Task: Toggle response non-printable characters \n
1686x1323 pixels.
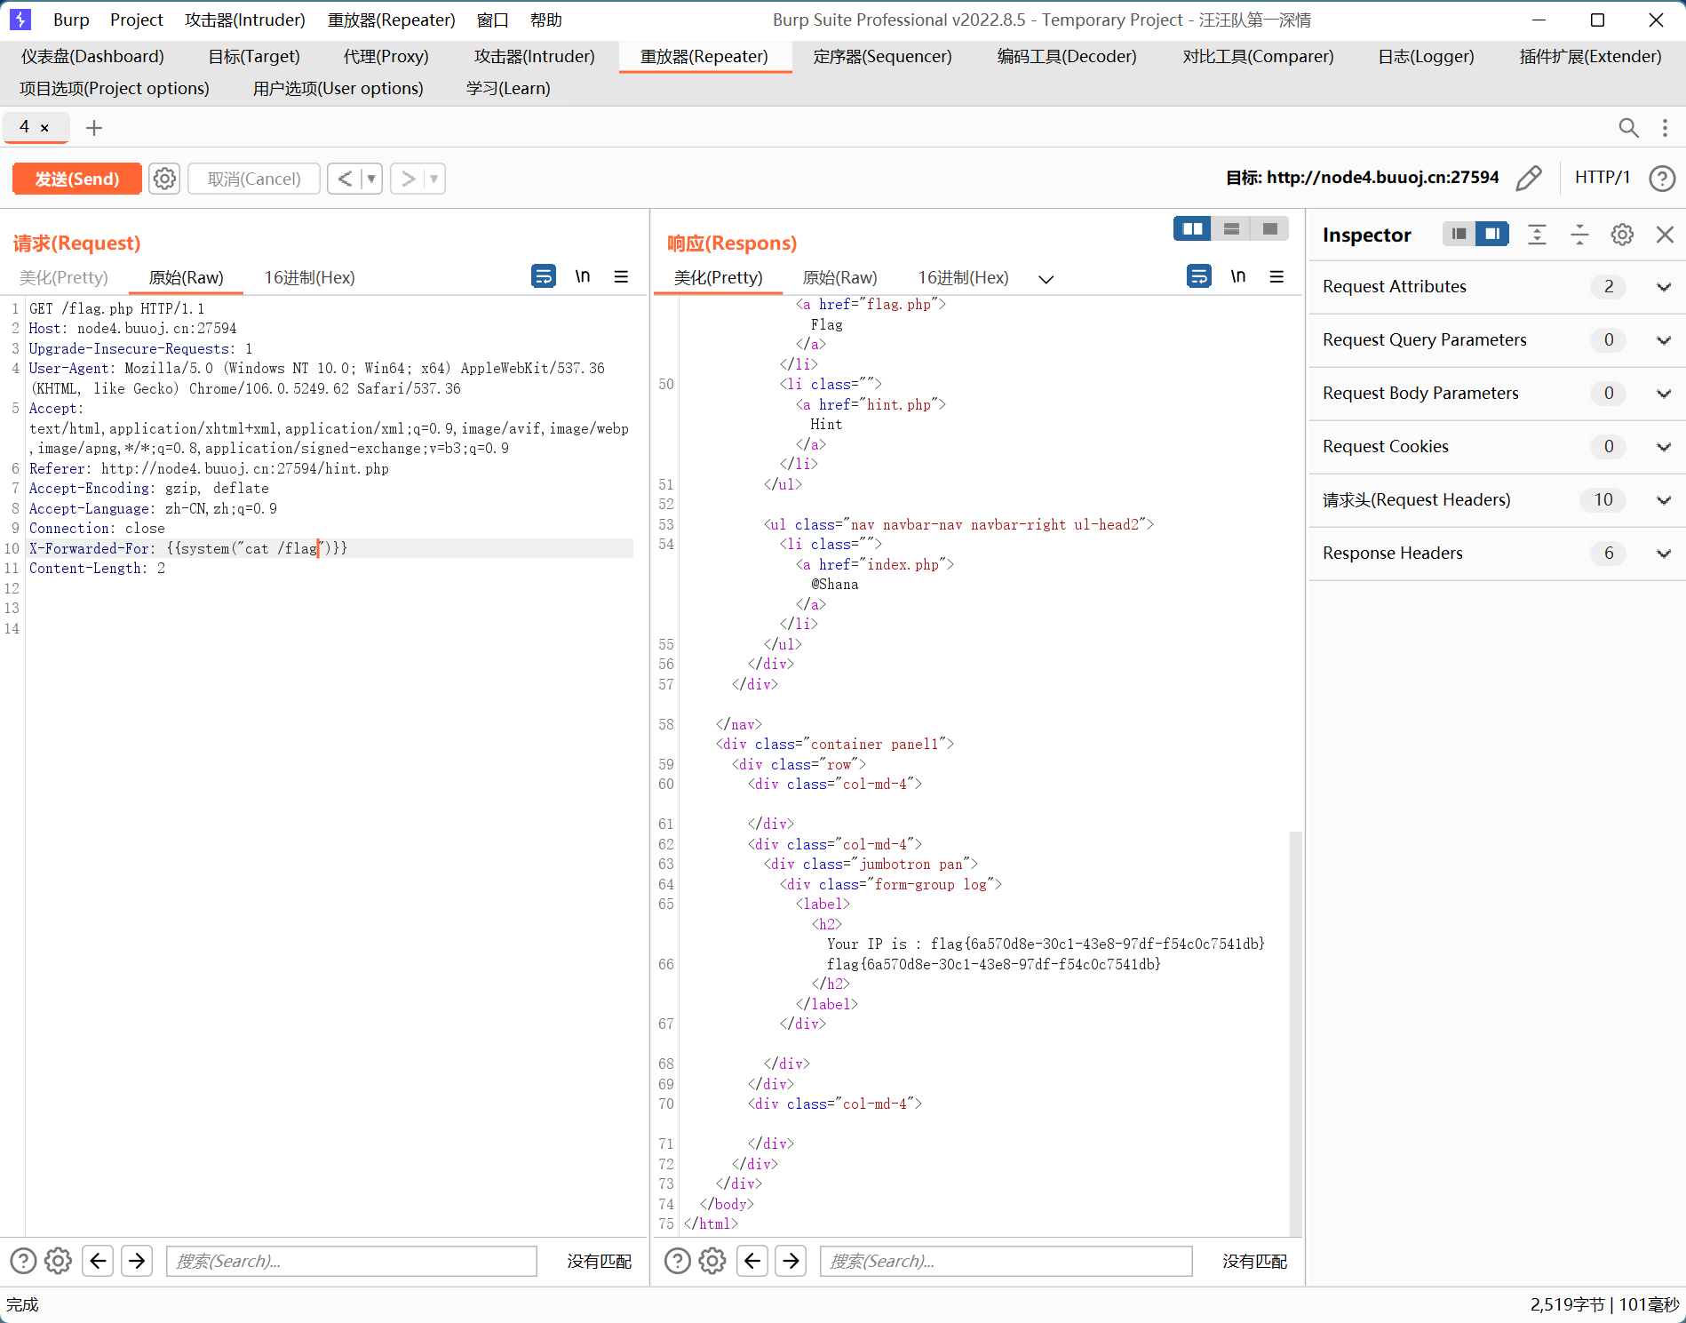Action: pyautogui.click(x=1238, y=276)
